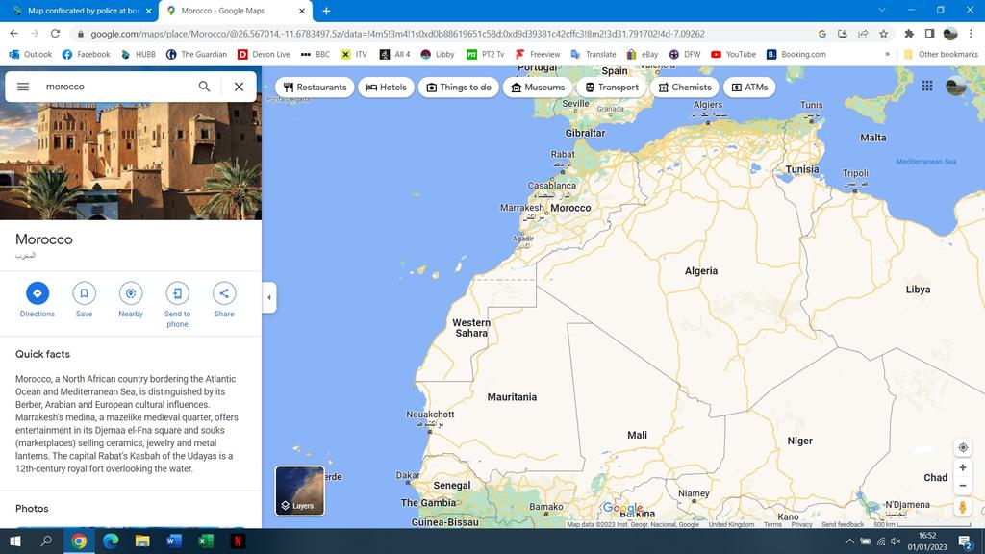
Task: Open the Chrome extensions puzzle icon
Action: click(909, 34)
